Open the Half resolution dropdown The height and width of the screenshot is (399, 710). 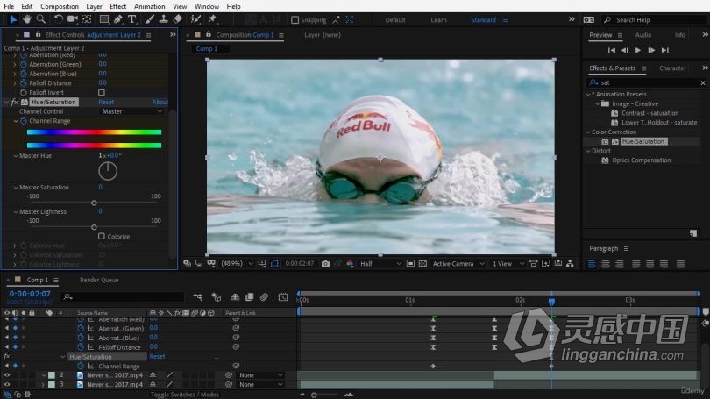click(x=380, y=264)
